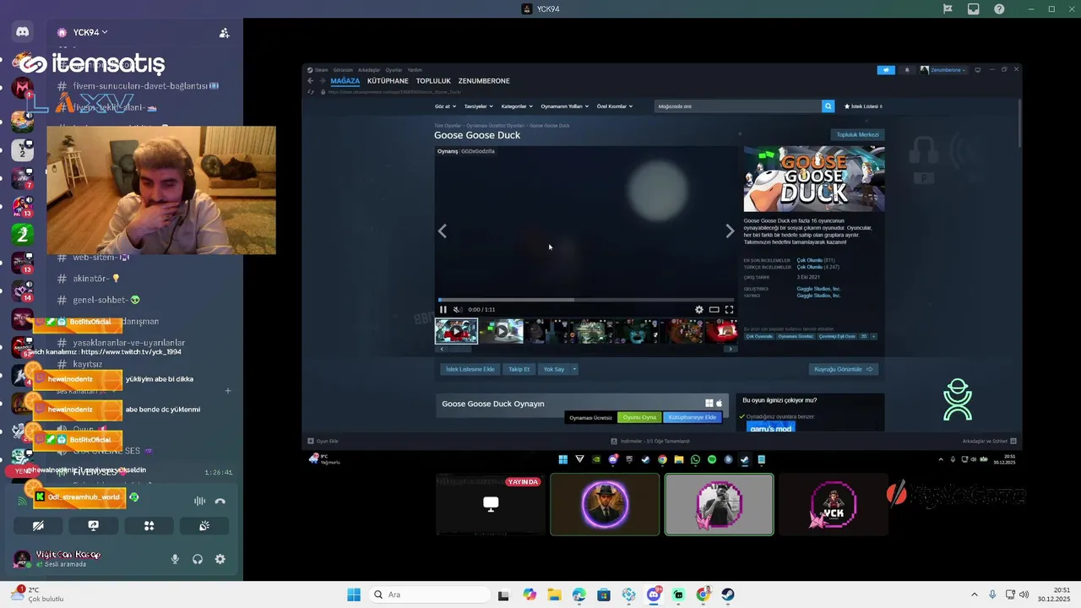Toggle noise suppression waveform icon

click(199, 501)
